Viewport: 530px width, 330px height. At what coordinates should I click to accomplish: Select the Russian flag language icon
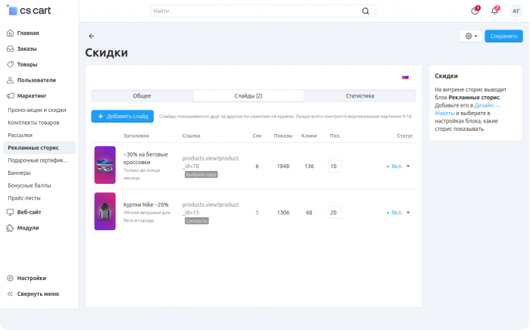point(405,77)
